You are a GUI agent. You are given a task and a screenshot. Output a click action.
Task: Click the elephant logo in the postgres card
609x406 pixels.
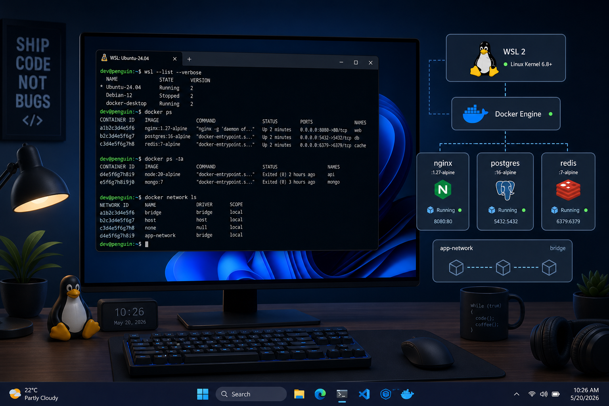(x=505, y=190)
